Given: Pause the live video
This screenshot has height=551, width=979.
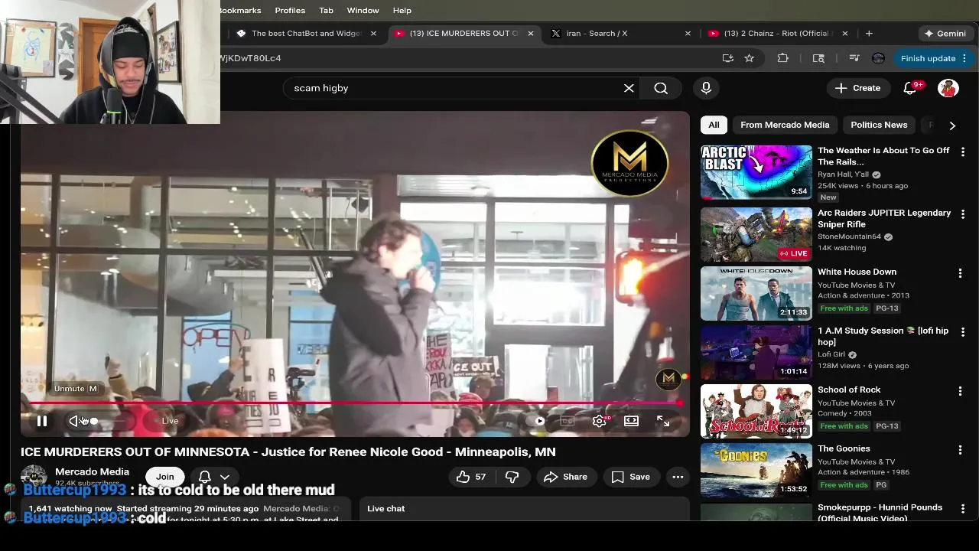Looking at the screenshot, I should coord(42,421).
